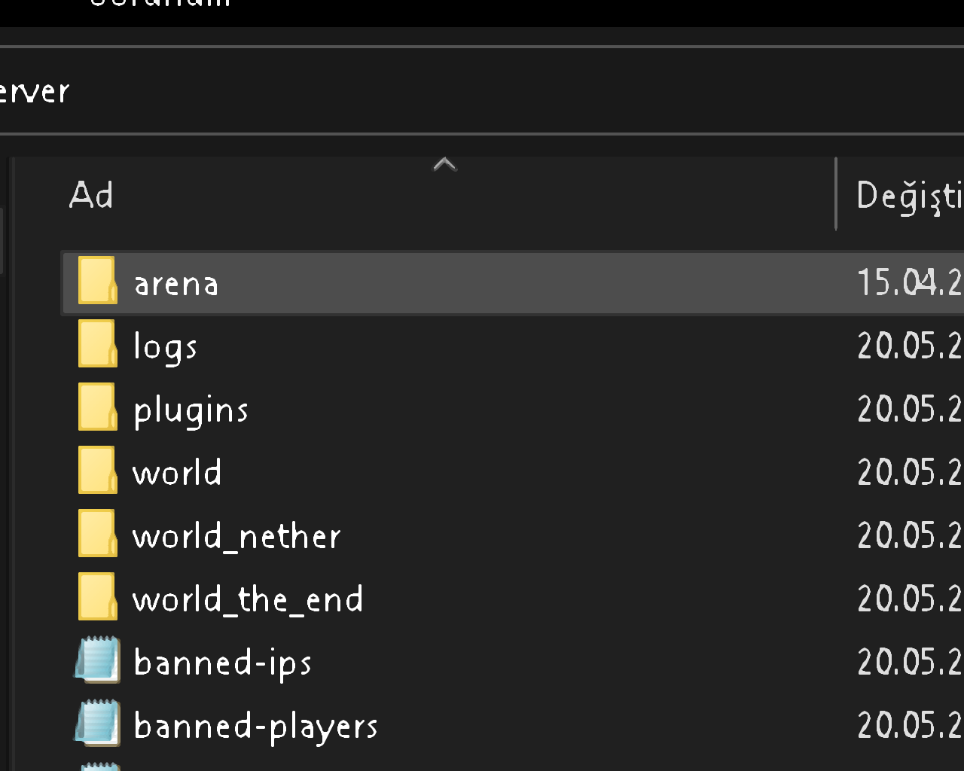Select the arena folder name
This screenshot has height=771, width=964.
click(x=176, y=285)
